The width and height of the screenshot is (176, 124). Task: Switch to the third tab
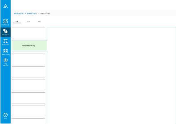[40, 22]
